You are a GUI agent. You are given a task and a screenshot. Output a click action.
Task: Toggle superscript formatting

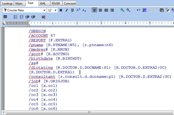point(78,10)
